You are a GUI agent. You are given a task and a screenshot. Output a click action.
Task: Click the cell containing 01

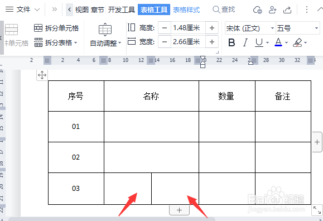76,127
